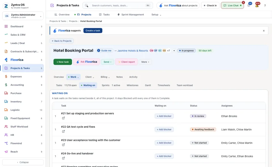
Task: Open Live Chat
Action: click(232, 5)
